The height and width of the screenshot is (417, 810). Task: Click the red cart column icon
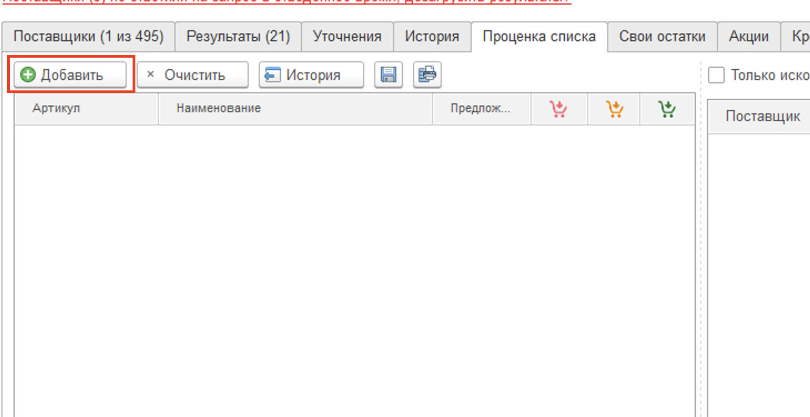click(x=559, y=109)
